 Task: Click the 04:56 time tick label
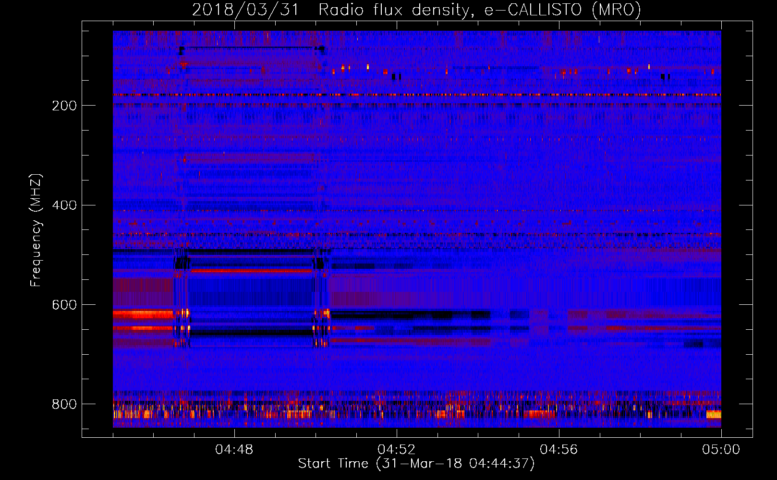[x=559, y=450]
